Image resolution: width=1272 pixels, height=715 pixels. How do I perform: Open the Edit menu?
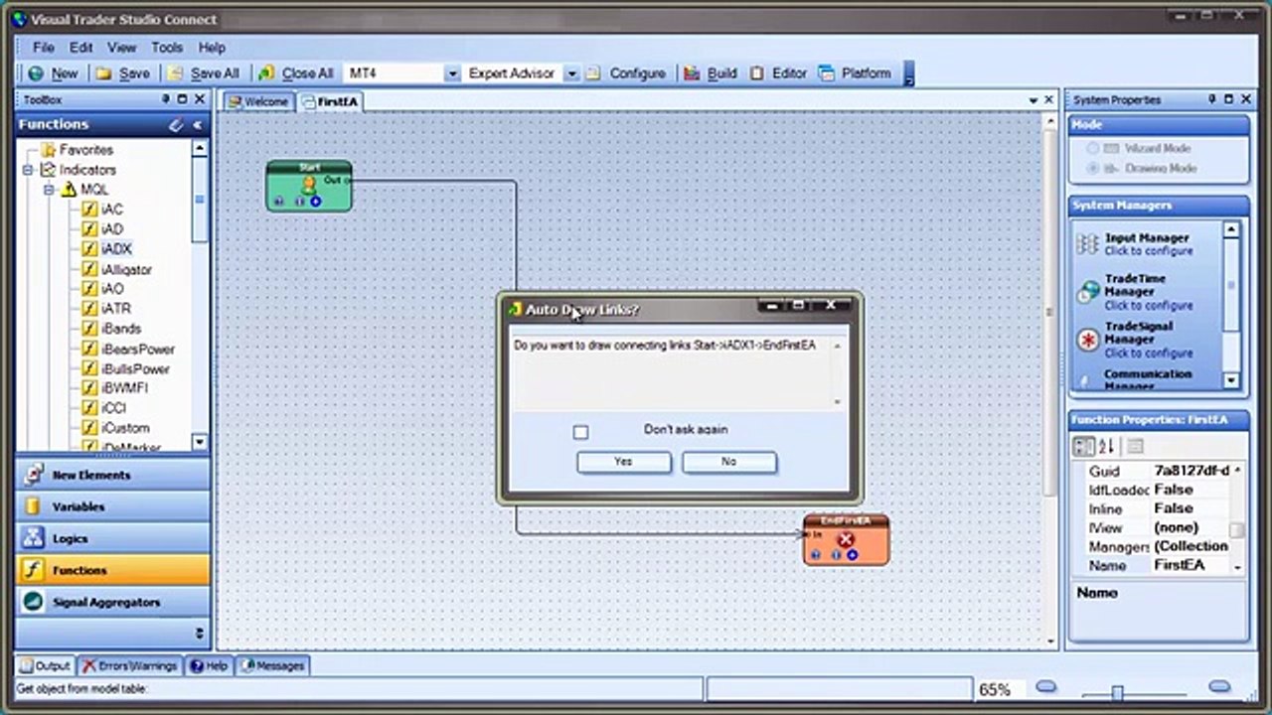coord(80,47)
